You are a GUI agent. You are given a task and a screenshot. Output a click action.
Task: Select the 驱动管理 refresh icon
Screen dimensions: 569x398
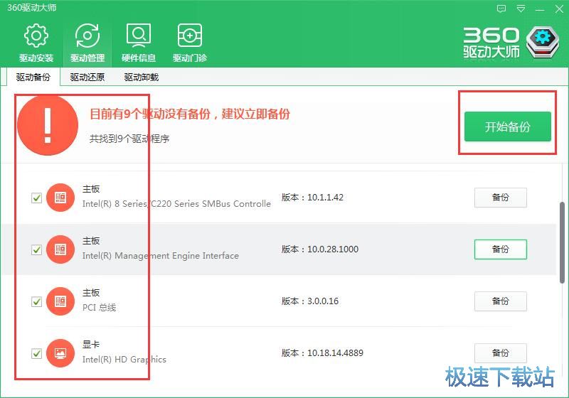[x=87, y=36]
